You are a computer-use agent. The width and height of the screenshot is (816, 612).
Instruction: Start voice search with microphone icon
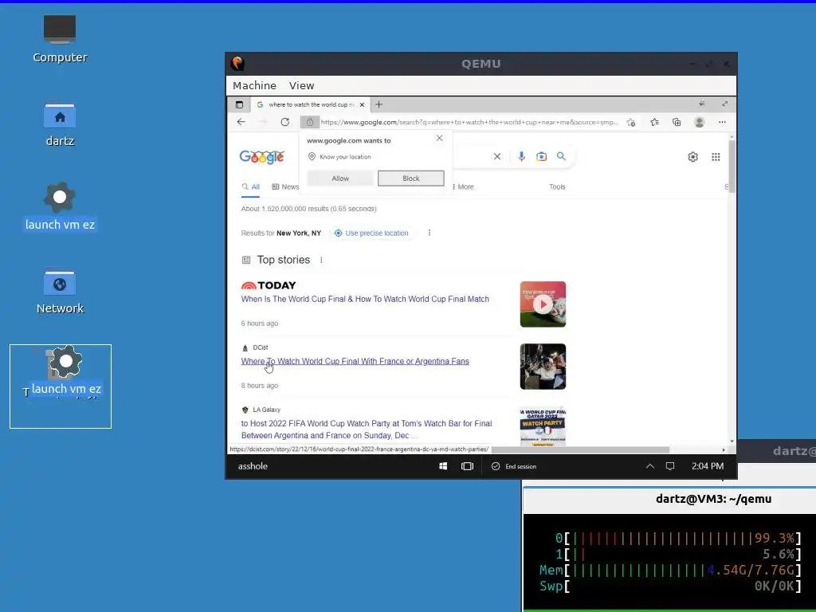[x=521, y=156]
